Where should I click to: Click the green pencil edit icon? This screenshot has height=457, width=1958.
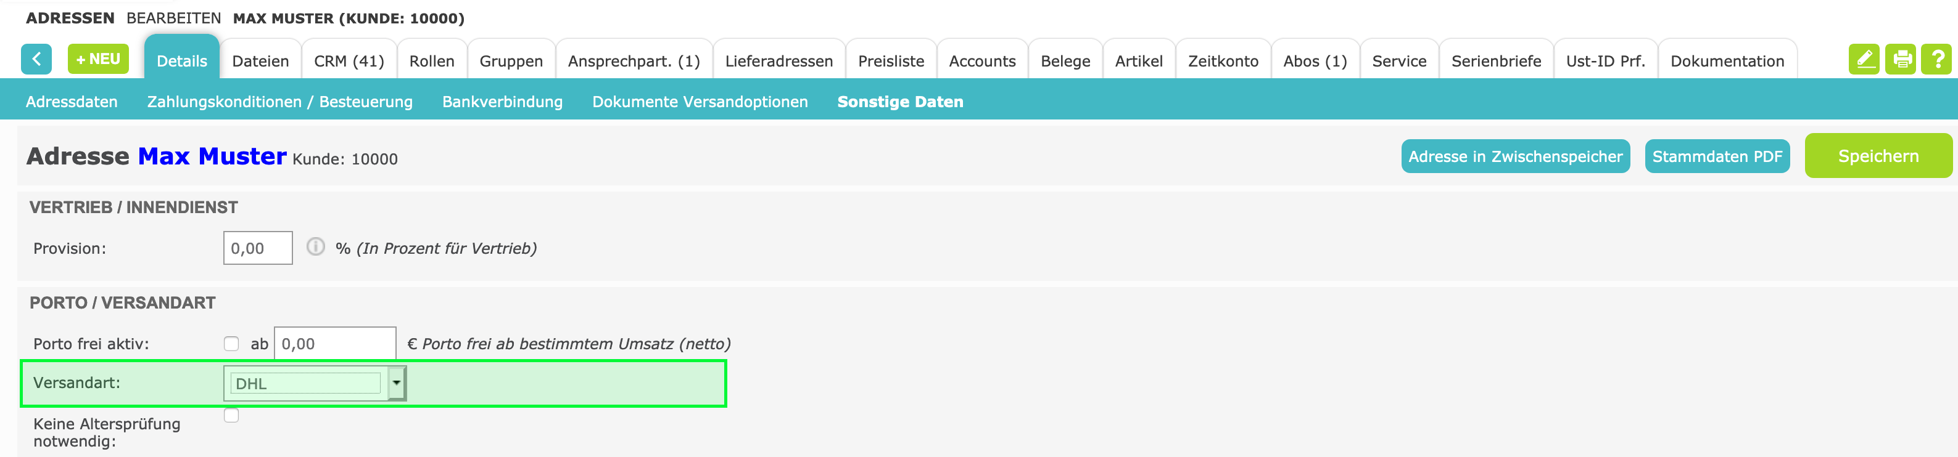click(x=1863, y=59)
